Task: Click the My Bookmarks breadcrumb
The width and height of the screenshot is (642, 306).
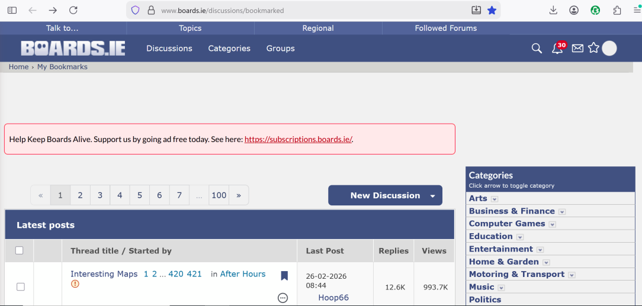Action: coord(62,67)
